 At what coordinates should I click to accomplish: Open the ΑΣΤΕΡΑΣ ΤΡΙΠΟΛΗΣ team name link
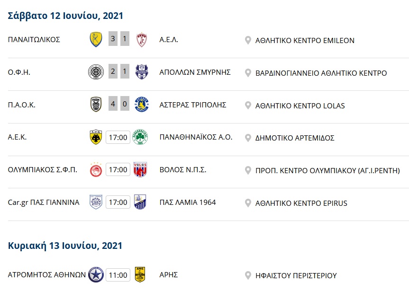[x=193, y=105]
